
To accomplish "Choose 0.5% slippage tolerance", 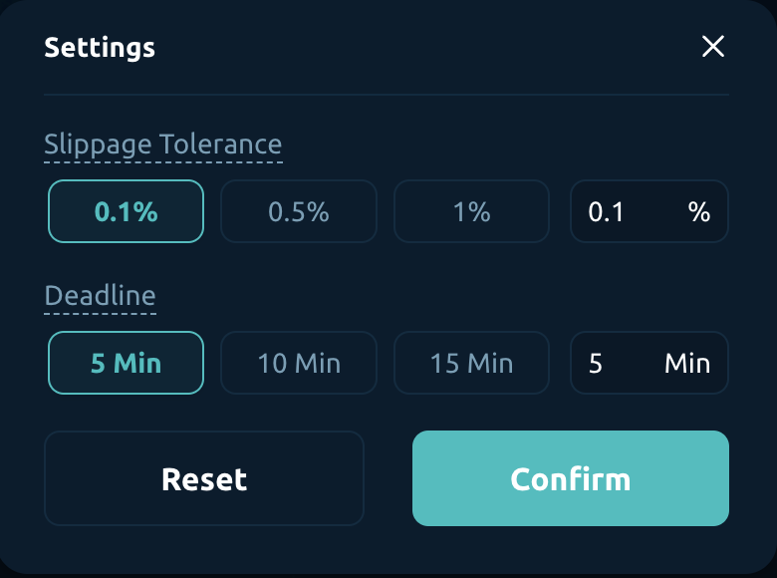I will point(299,211).
